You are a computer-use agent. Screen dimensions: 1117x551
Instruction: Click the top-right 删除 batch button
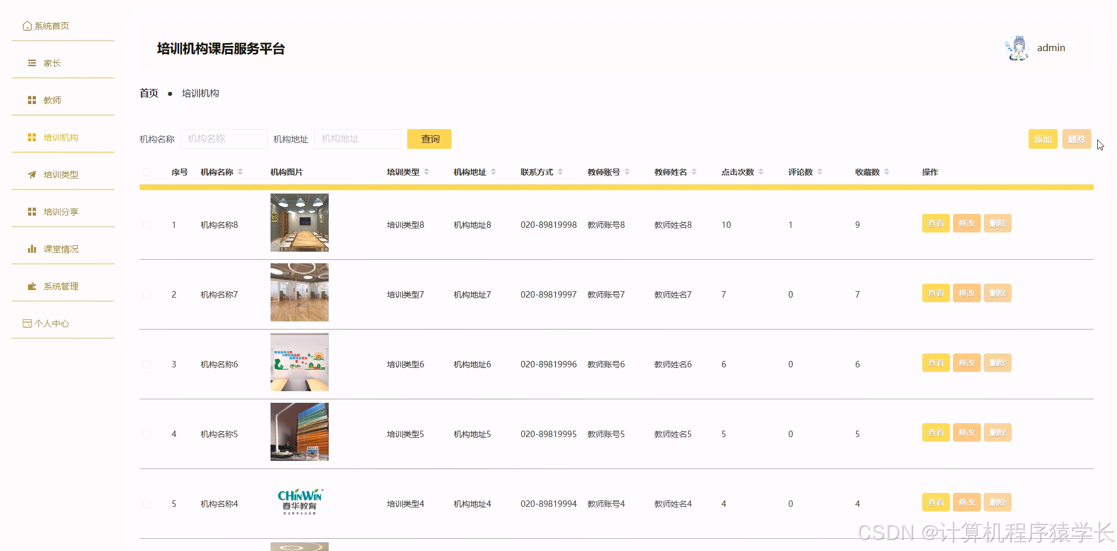[x=1077, y=139]
